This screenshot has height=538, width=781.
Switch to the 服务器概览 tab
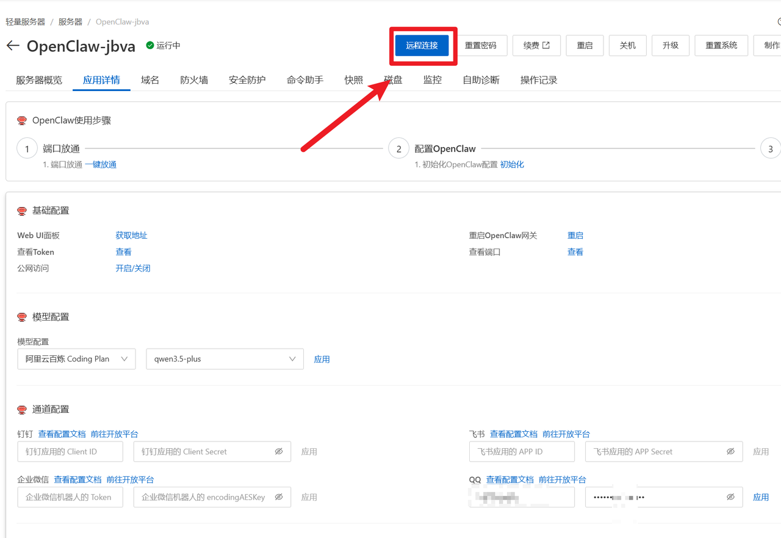39,80
